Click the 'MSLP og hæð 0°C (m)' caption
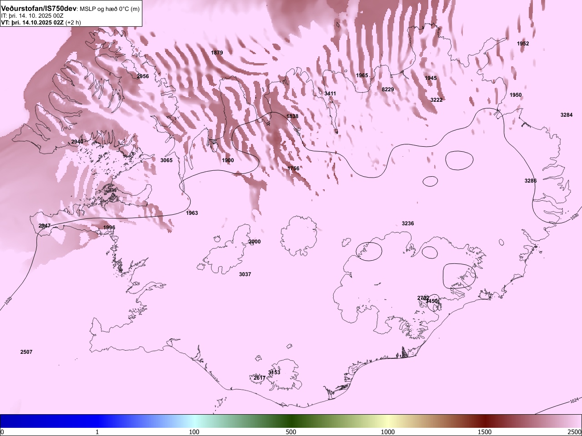Viewport: 582px width, 436px height. (x=110, y=9)
